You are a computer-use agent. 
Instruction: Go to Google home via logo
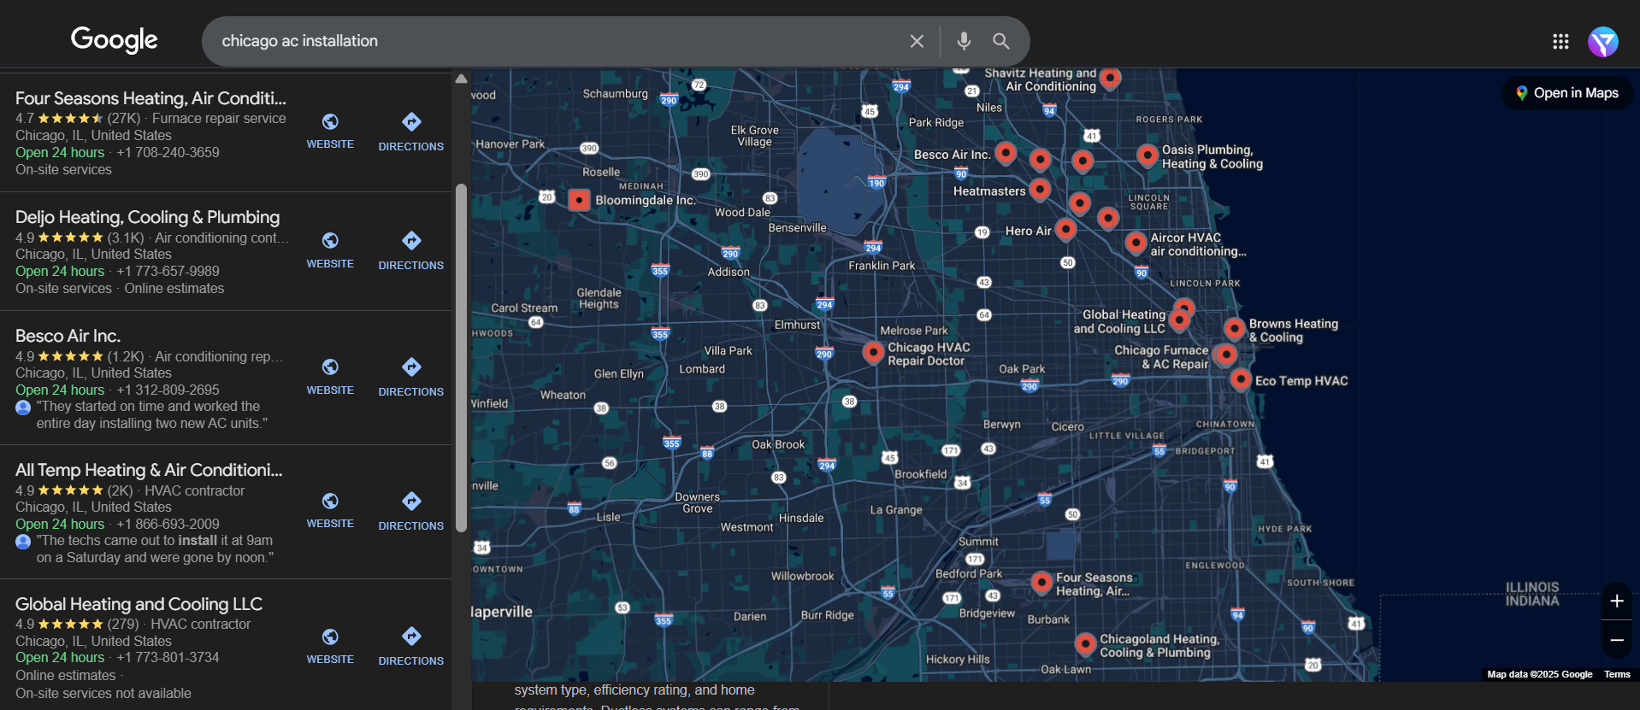coord(115,39)
